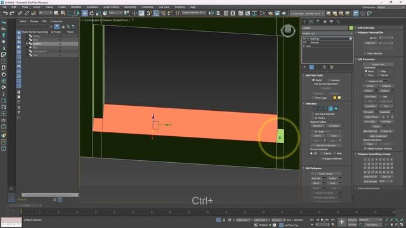Open the Create command panel tab
Image resolution: width=406 pixels, height=228 pixels.
(304, 22)
